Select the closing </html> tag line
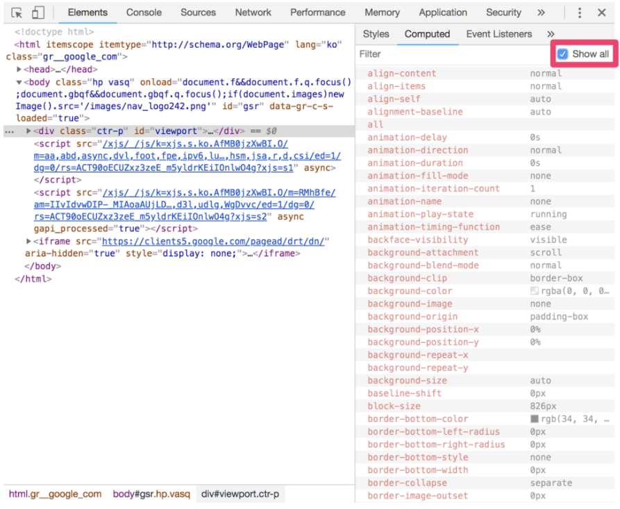The height and width of the screenshot is (509, 620). [33, 279]
